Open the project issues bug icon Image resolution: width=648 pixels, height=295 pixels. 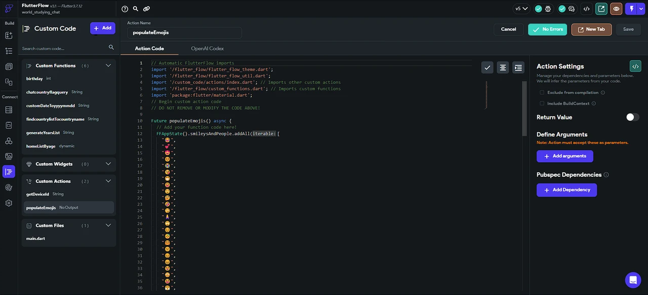[x=548, y=9]
